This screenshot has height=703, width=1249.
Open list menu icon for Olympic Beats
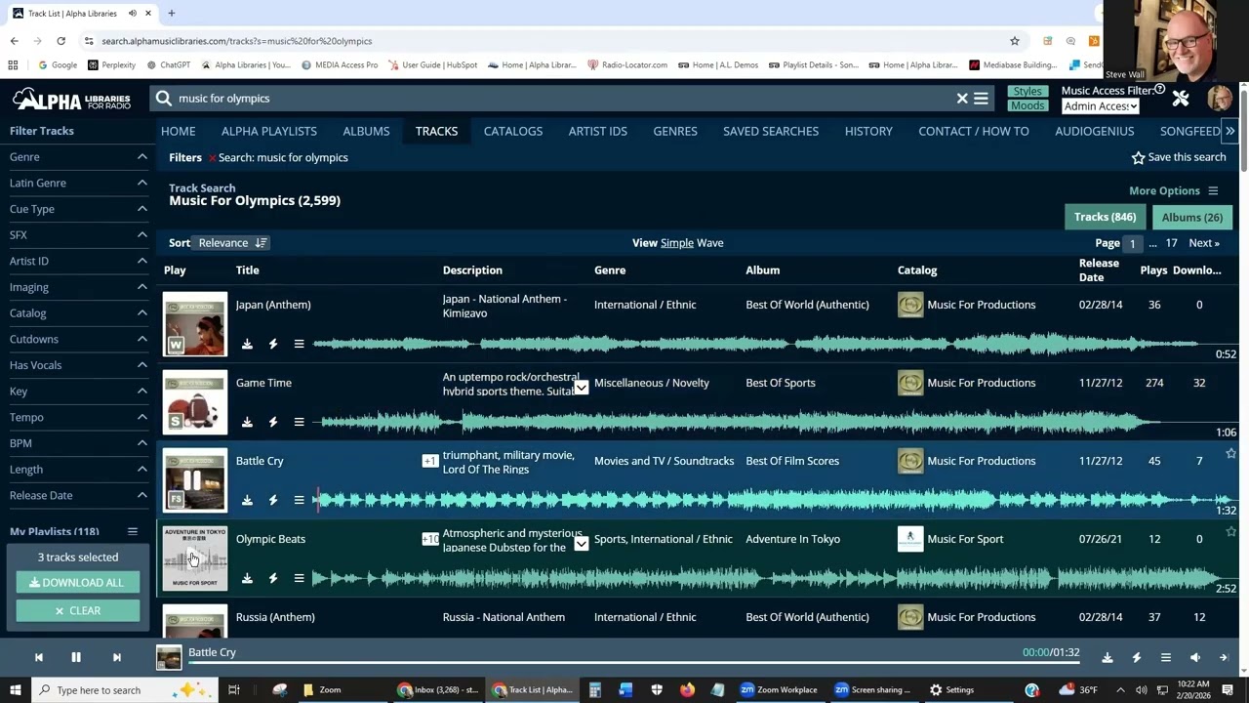(x=299, y=578)
